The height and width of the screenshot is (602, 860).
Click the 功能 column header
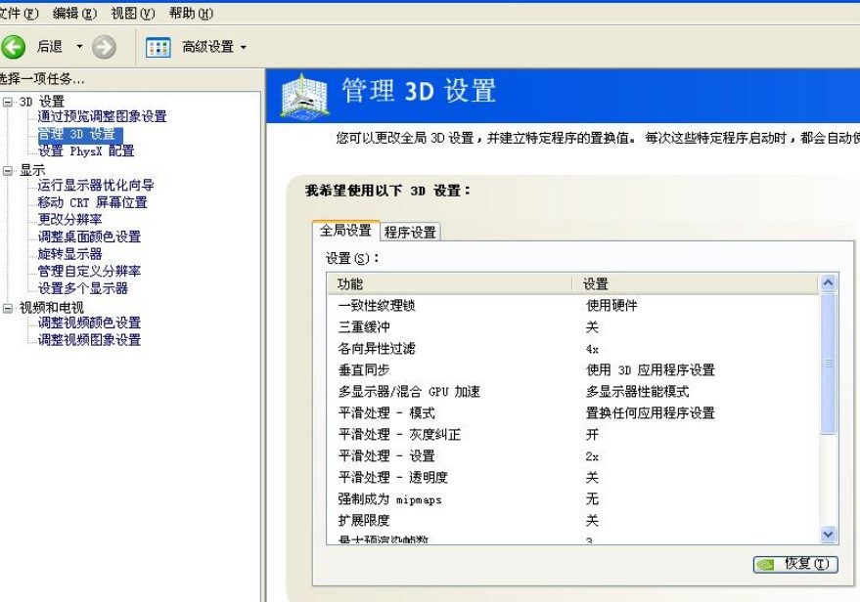click(x=450, y=284)
